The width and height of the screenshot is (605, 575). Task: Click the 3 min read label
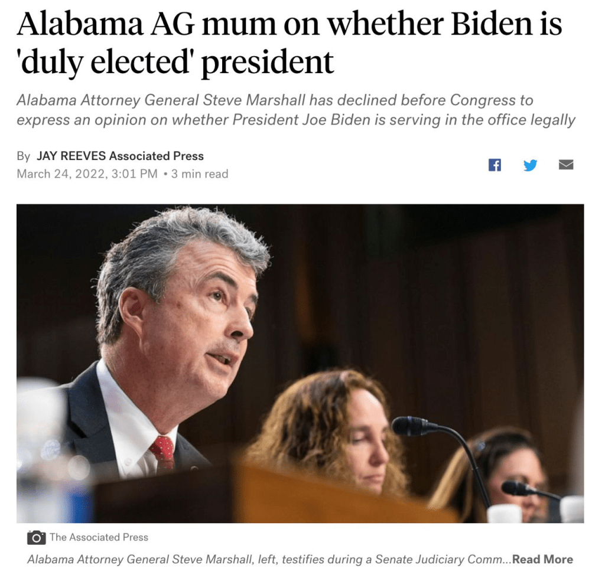click(200, 174)
